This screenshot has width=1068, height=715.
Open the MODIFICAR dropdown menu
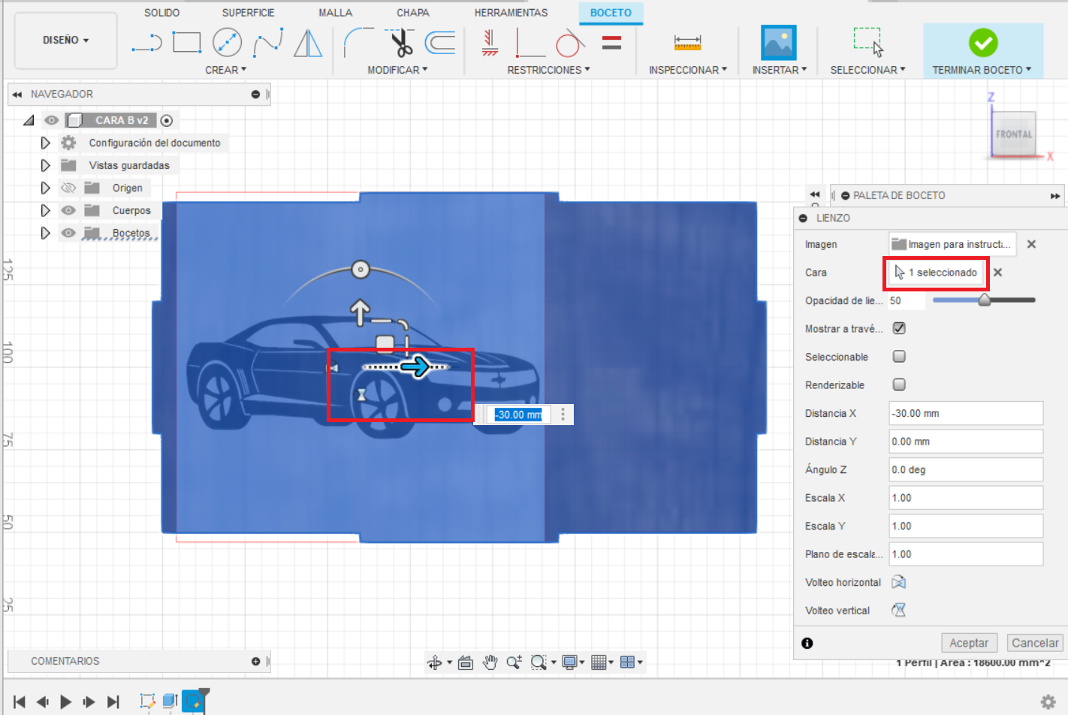[x=397, y=70]
